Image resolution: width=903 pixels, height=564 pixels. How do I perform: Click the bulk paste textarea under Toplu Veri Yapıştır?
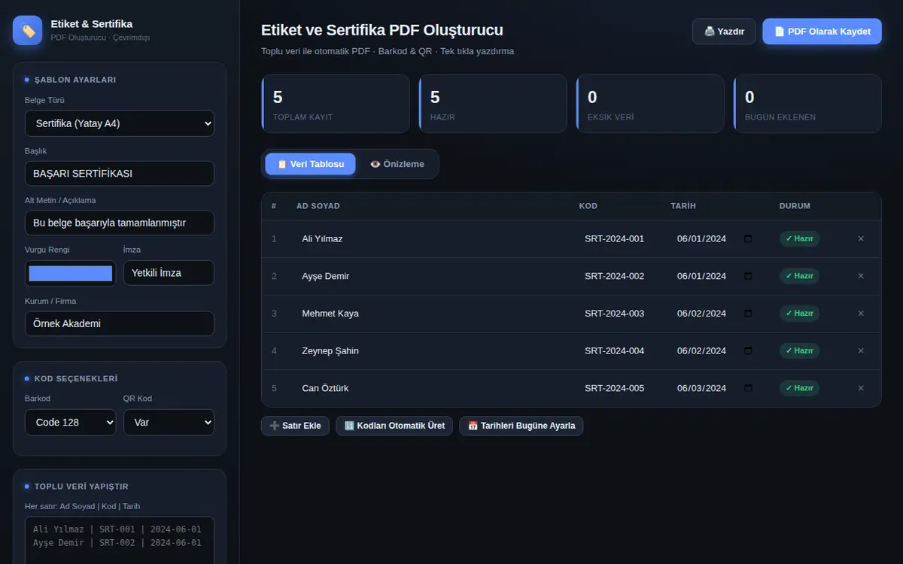coord(120,540)
